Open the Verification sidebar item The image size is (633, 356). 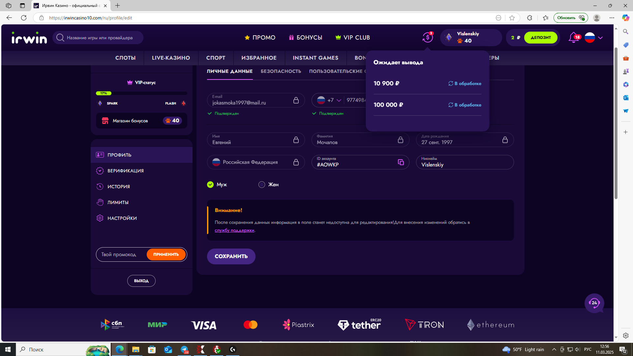[x=125, y=171]
